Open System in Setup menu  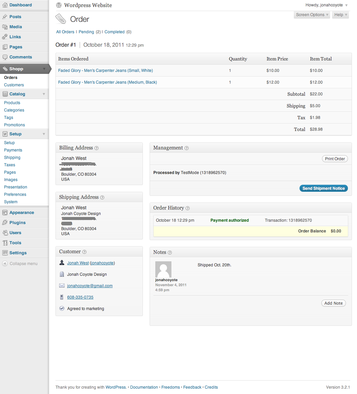click(11, 202)
